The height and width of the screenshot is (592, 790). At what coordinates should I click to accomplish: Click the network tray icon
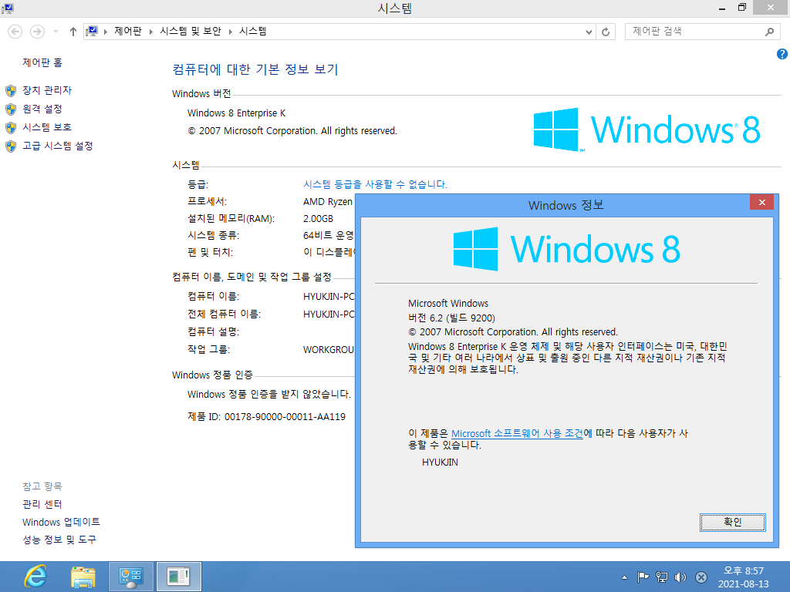[x=661, y=577]
